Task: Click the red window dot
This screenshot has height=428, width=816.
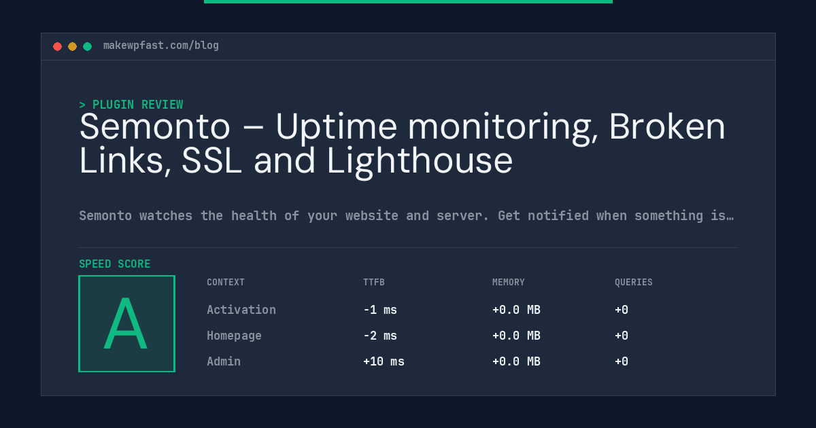Action: (x=57, y=46)
